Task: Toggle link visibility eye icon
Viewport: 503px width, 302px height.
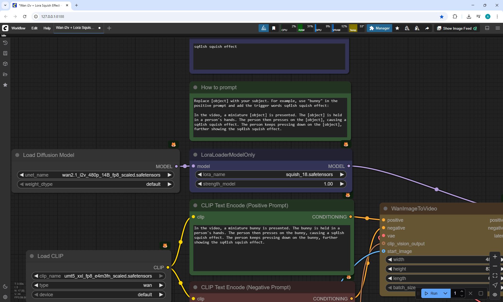Action: click(495, 294)
